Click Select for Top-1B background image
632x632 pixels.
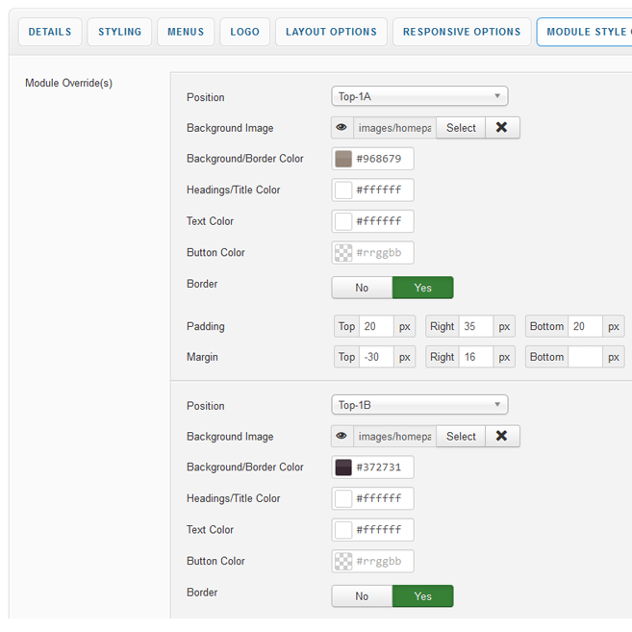point(461,437)
